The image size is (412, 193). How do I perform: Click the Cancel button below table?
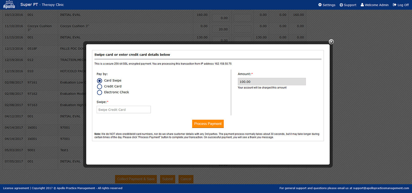click(186, 179)
